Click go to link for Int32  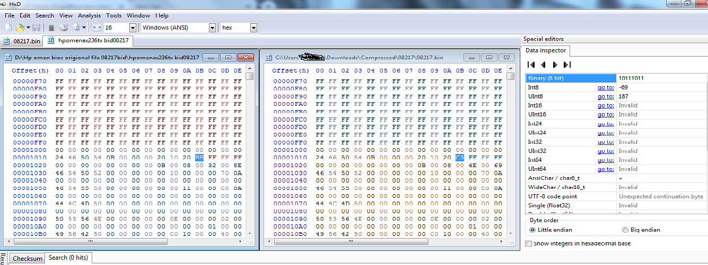606,142
